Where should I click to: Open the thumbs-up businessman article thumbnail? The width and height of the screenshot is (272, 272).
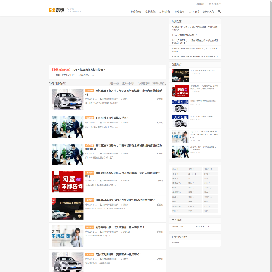click(x=68, y=236)
